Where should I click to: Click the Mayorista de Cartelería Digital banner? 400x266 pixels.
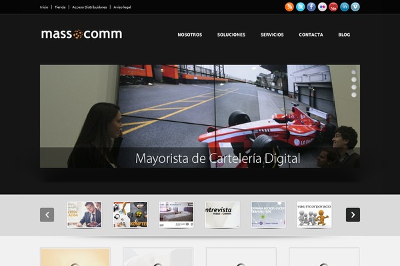pyautogui.click(x=200, y=116)
